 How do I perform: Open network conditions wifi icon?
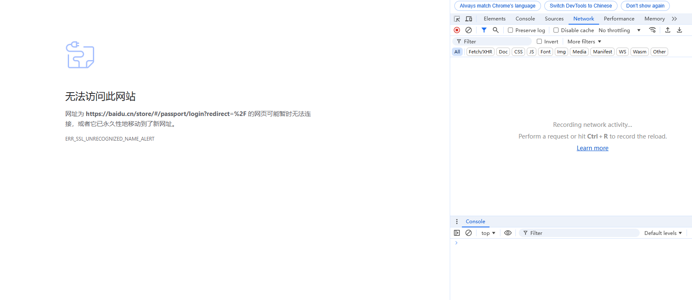click(x=652, y=30)
